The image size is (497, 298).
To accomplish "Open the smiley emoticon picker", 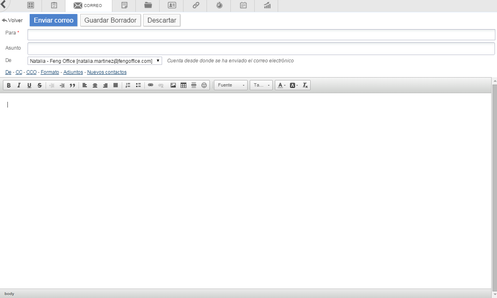I will [204, 85].
